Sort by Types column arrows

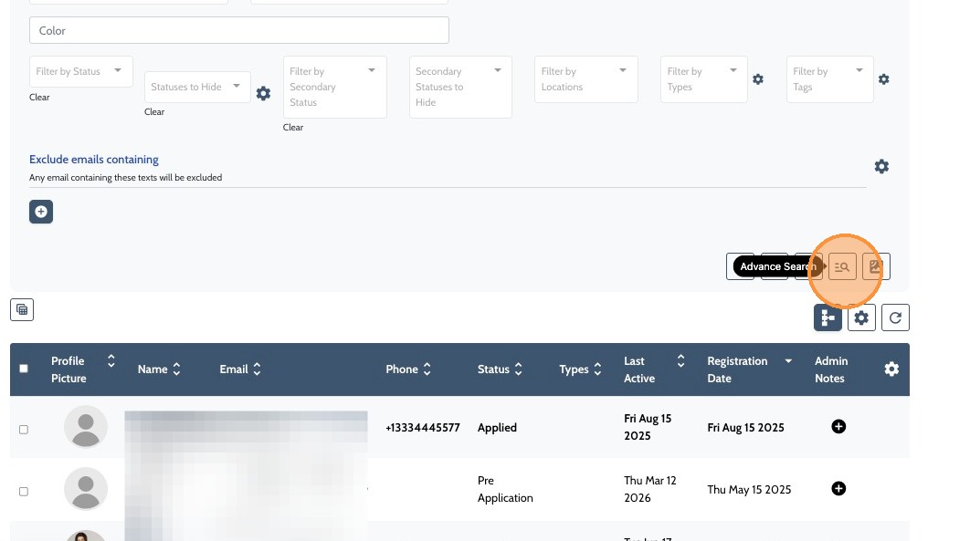coord(597,369)
